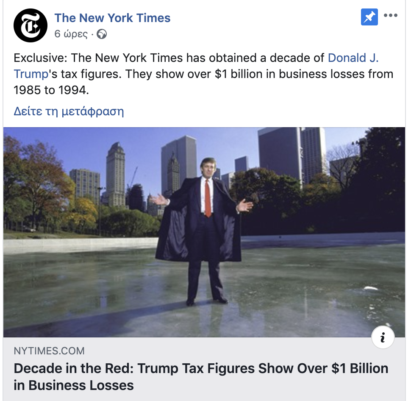Click the NYTIMES.COM source domain label
This screenshot has height=401, width=411.
coord(49,351)
